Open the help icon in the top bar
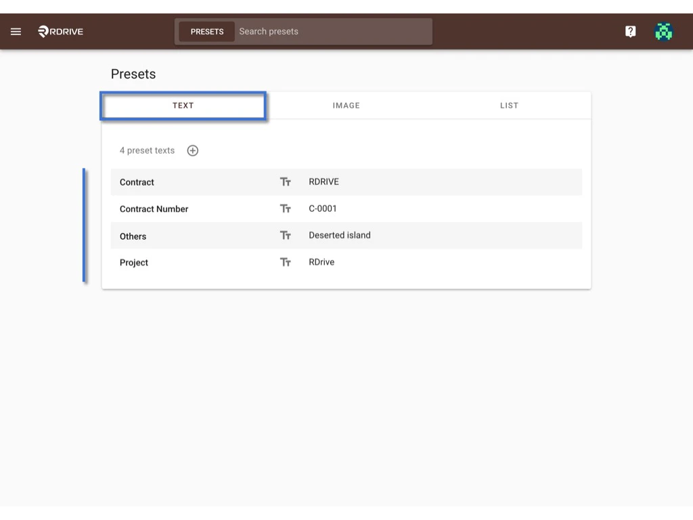This screenshot has width=693, height=520. point(630,31)
